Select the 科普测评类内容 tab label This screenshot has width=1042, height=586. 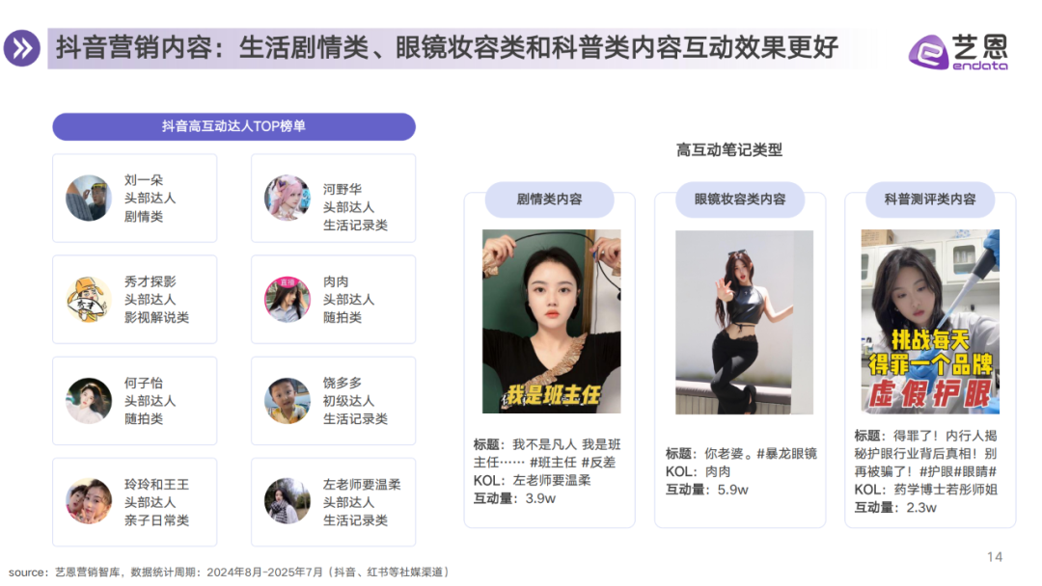pos(930,200)
